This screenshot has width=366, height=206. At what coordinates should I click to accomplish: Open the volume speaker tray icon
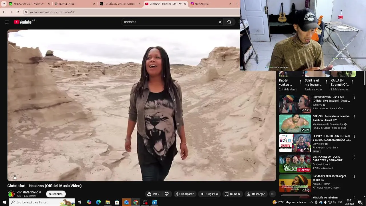point(334,202)
